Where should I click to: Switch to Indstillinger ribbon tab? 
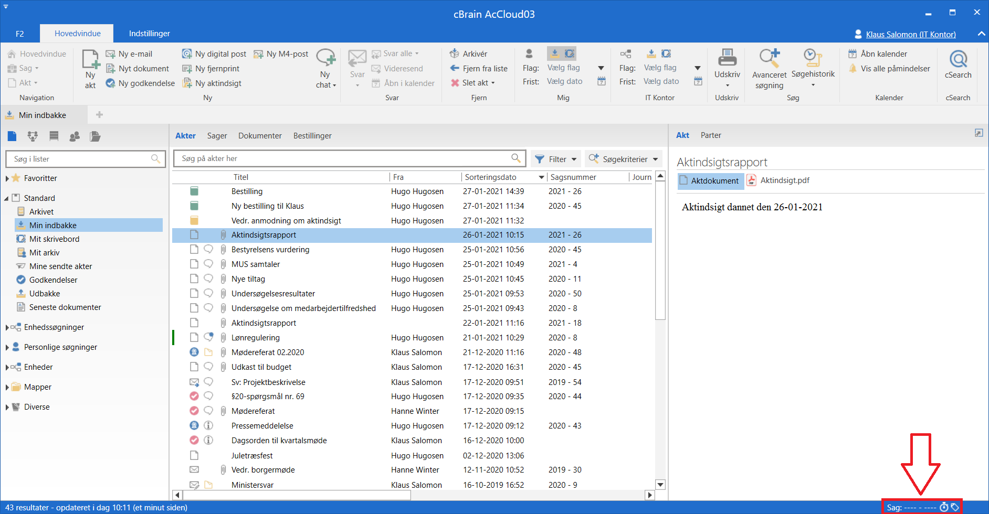pyautogui.click(x=150, y=34)
